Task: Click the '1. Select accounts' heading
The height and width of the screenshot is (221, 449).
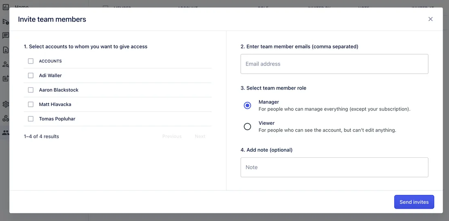Action: click(86, 46)
